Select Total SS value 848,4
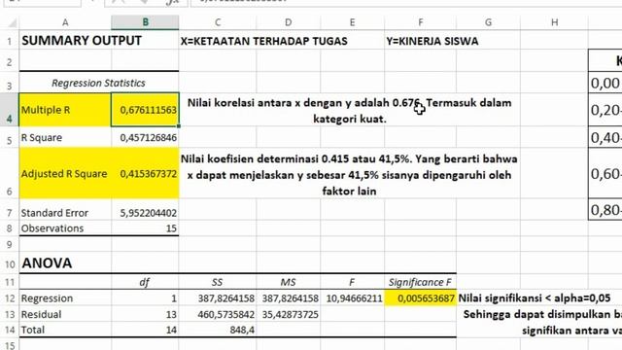 218,330
